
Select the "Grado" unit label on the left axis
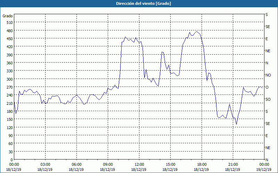point(8,16)
